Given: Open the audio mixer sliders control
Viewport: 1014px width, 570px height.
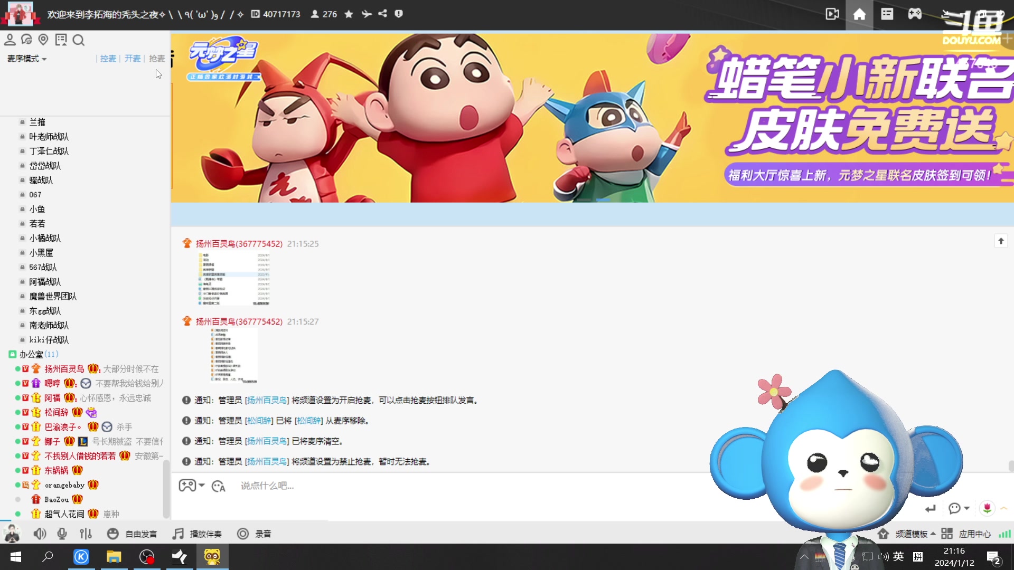Looking at the screenshot, I should pos(86,534).
